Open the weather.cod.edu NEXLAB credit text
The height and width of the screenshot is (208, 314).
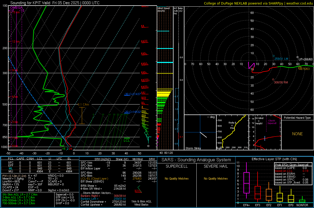258,3
